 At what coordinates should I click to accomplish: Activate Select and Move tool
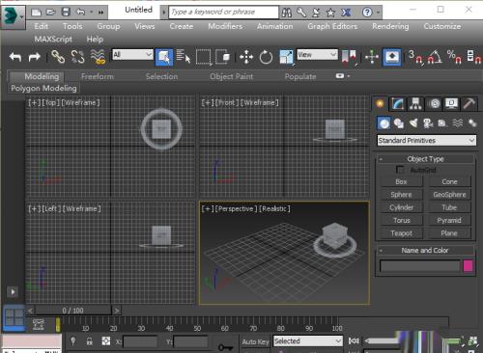point(246,57)
